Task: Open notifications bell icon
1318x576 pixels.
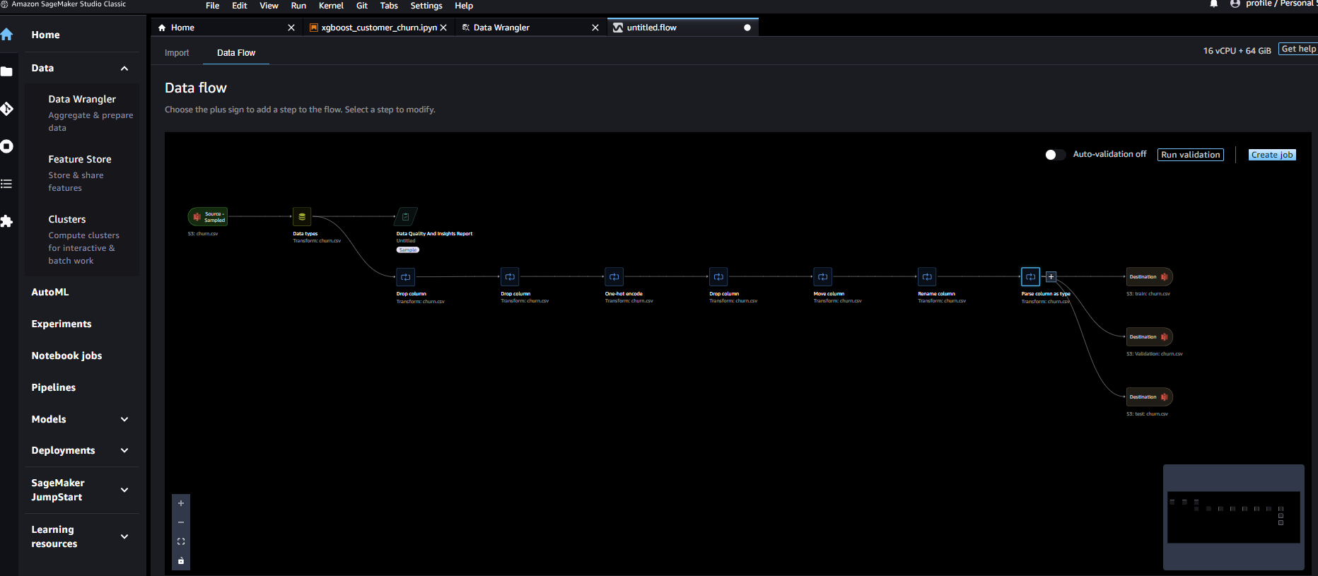Action: 1214,4
